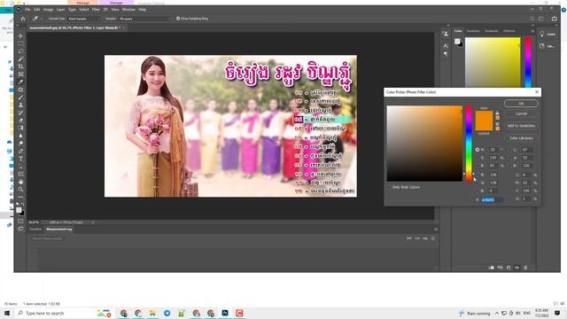The height and width of the screenshot is (319, 567).
Task: Select the Dodge tool
Action: [20, 144]
